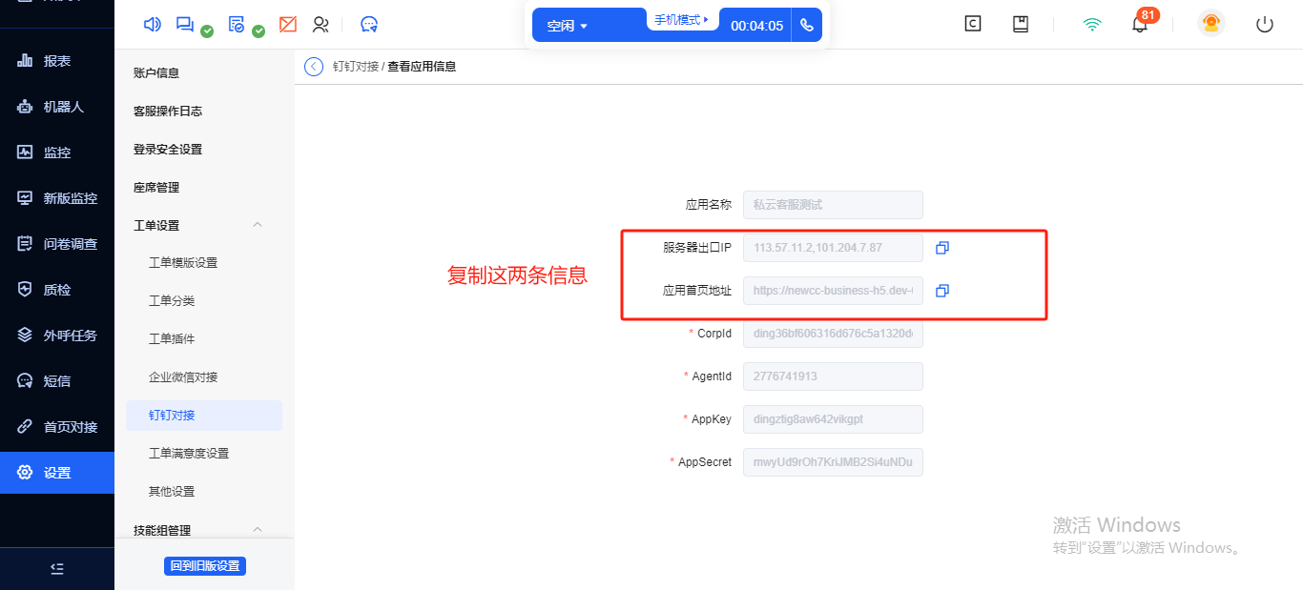Open the chat messages icon in the toolbar
Image resolution: width=1303 pixels, height=590 pixels.
185,25
